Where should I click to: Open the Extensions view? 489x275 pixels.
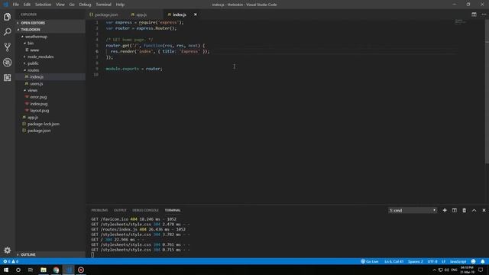[x=7, y=77]
